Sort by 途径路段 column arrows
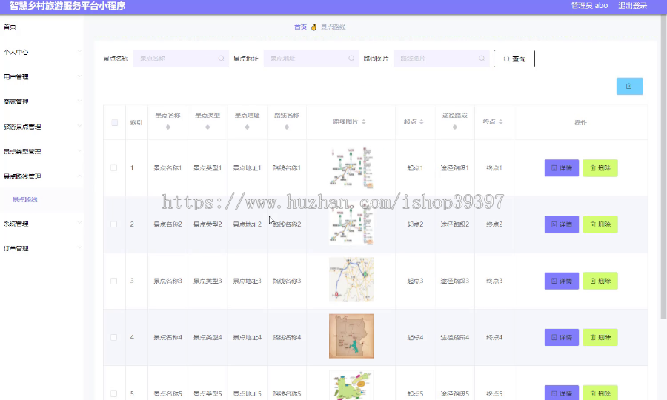This screenshot has width=667, height=400. [455, 127]
